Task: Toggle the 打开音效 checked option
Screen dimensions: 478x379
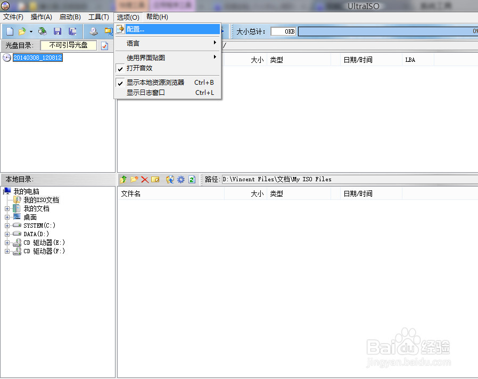Action: click(168, 68)
